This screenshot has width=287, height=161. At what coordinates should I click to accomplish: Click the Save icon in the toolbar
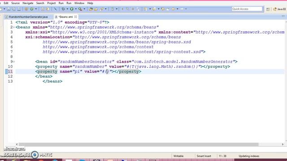click(9, 9)
